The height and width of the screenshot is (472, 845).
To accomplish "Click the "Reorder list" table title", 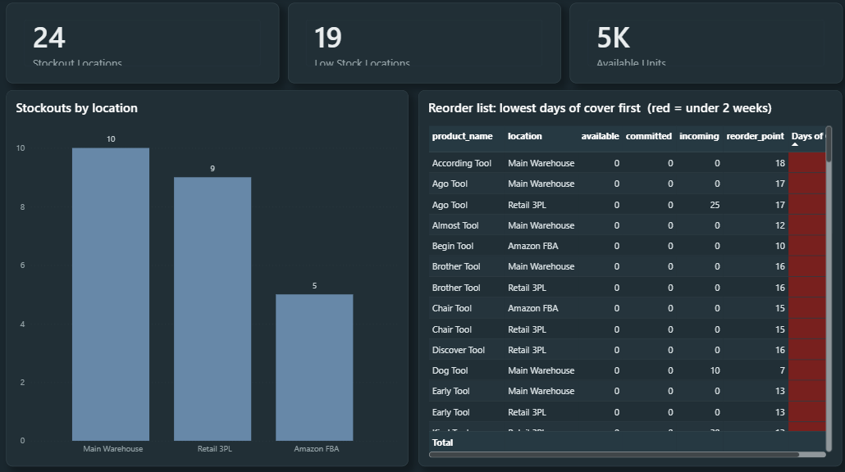I will pos(600,108).
